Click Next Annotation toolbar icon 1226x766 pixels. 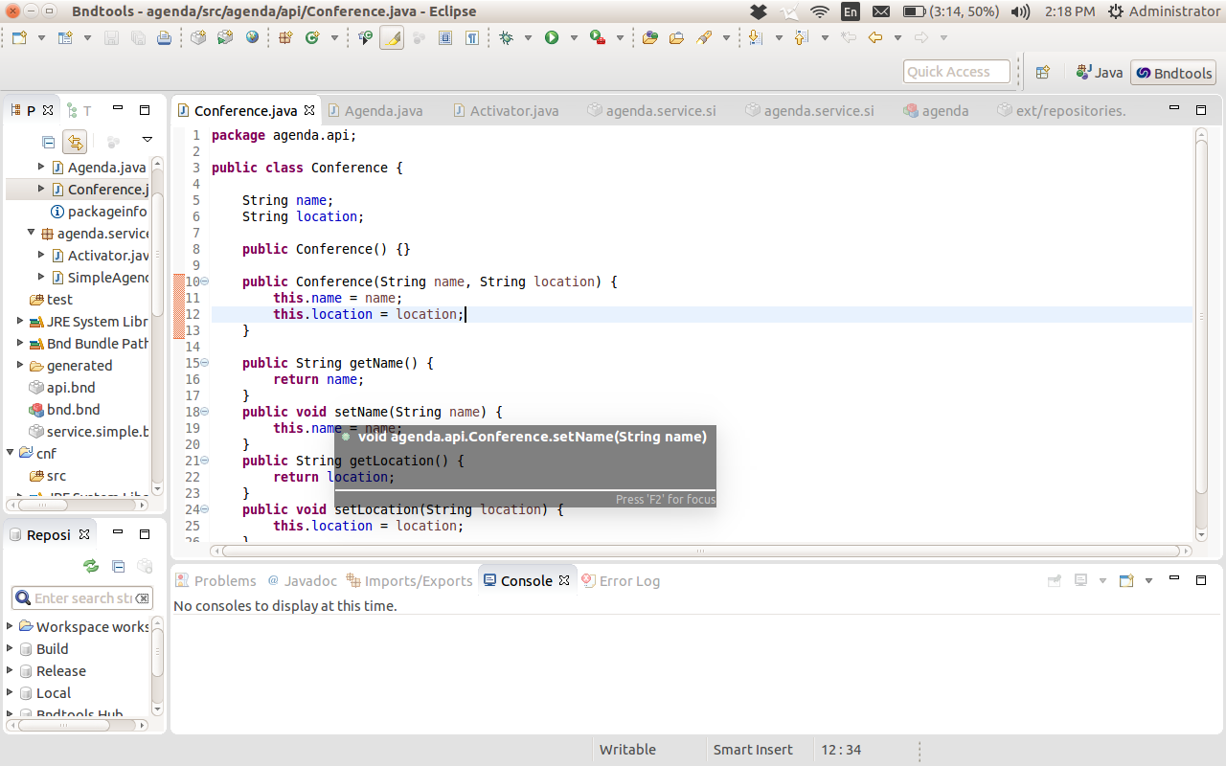[x=756, y=38]
